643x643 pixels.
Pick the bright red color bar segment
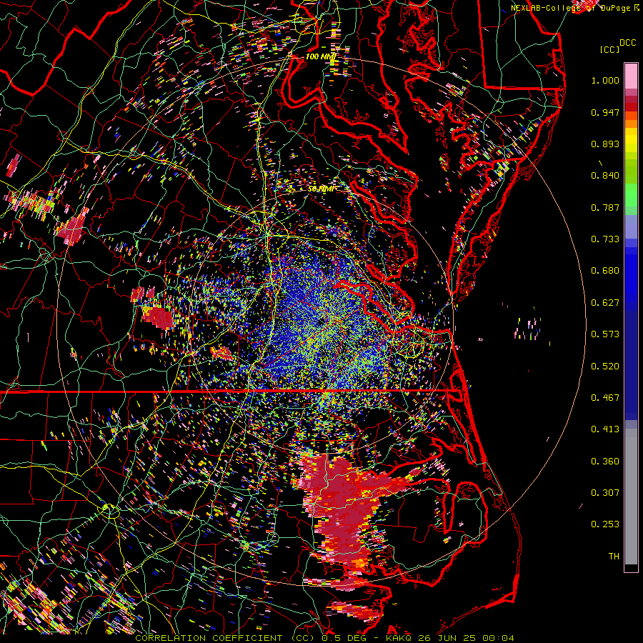[631, 107]
